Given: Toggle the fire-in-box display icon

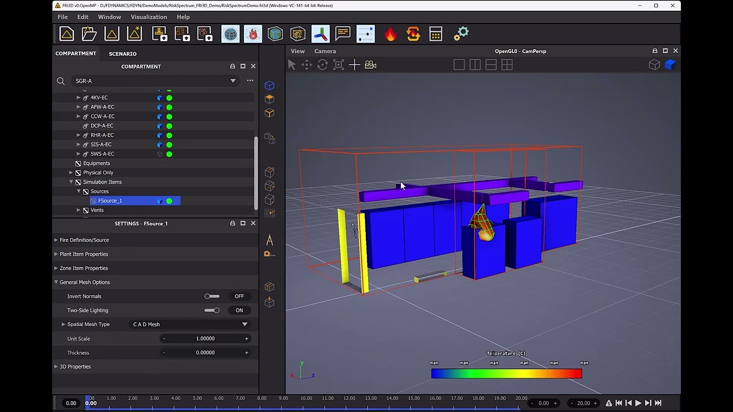Looking at the screenshot, I should [x=253, y=34].
